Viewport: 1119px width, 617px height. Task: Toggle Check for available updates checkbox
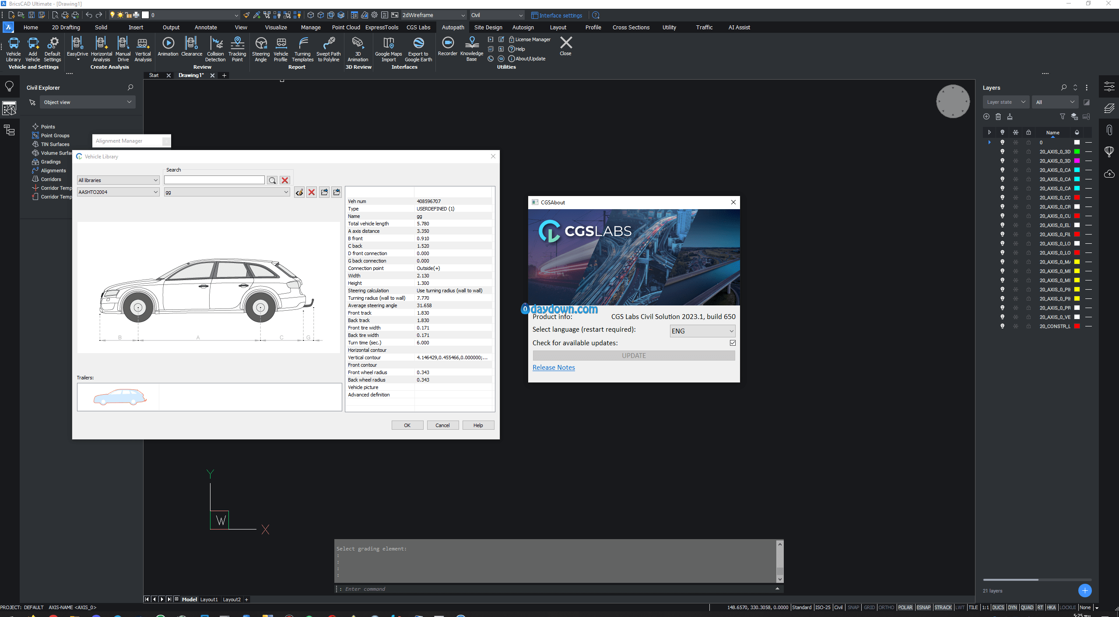click(x=733, y=343)
